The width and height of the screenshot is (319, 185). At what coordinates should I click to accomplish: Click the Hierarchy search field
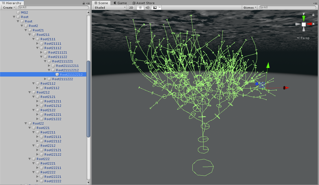click(54, 7)
